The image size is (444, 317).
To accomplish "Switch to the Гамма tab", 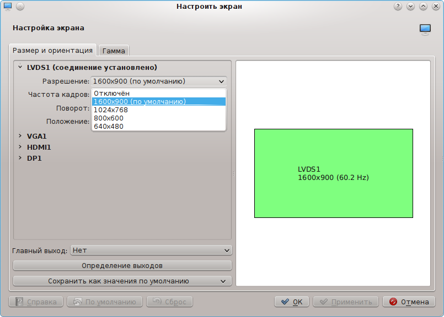I will [x=114, y=51].
